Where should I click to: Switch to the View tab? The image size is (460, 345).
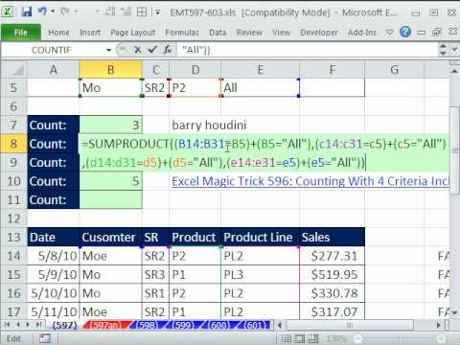click(x=282, y=33)
